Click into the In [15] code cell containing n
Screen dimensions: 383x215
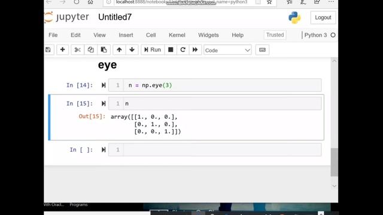point(222,103)
